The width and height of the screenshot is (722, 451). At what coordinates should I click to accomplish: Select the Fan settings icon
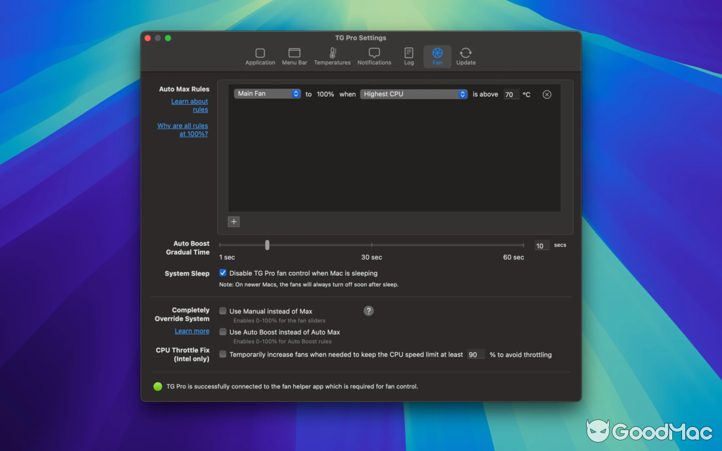[x=437, y=56]
